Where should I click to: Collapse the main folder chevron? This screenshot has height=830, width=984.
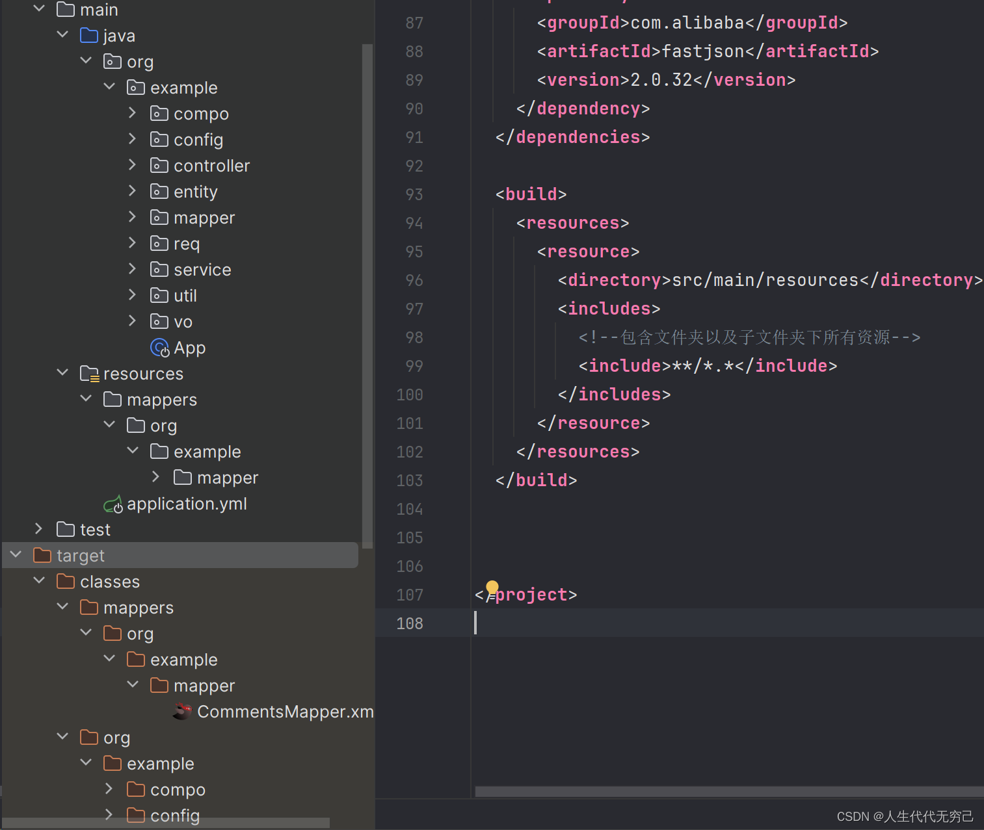pyautogui.click(x=39, y=9)
